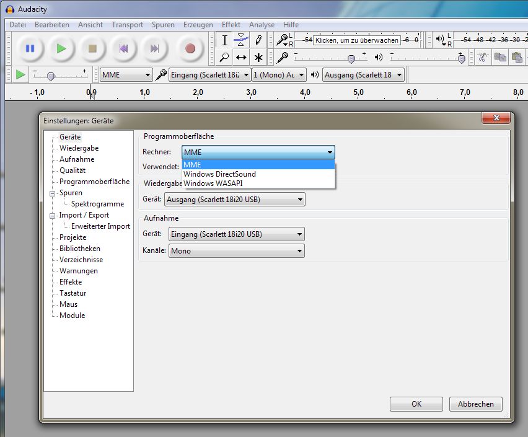Click 'Klicken, um zu überwachen' meter

pos(356,40)
